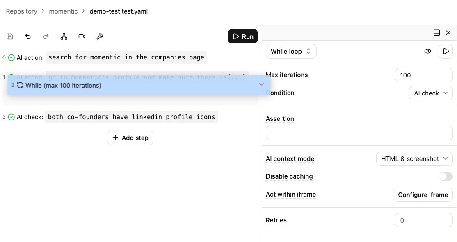Expand the While loop step chevron
The width and height of the screenshot is (457, 242).
[x=261, y=84]
